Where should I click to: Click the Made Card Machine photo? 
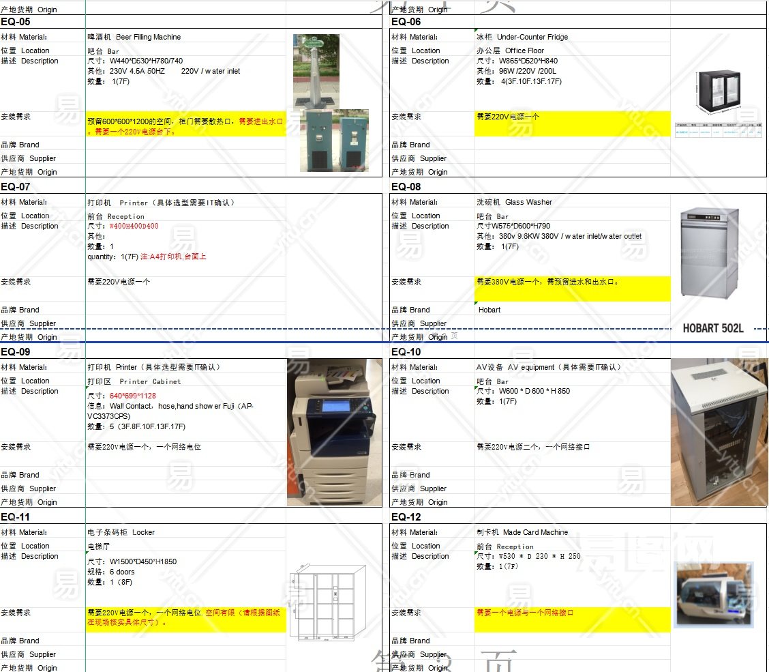click(714, 594)
